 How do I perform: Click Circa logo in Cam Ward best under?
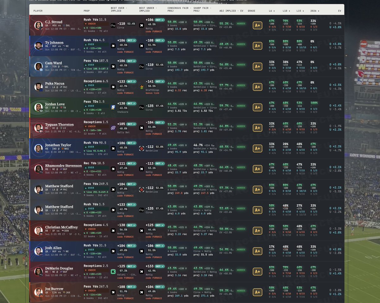(142, 66)
